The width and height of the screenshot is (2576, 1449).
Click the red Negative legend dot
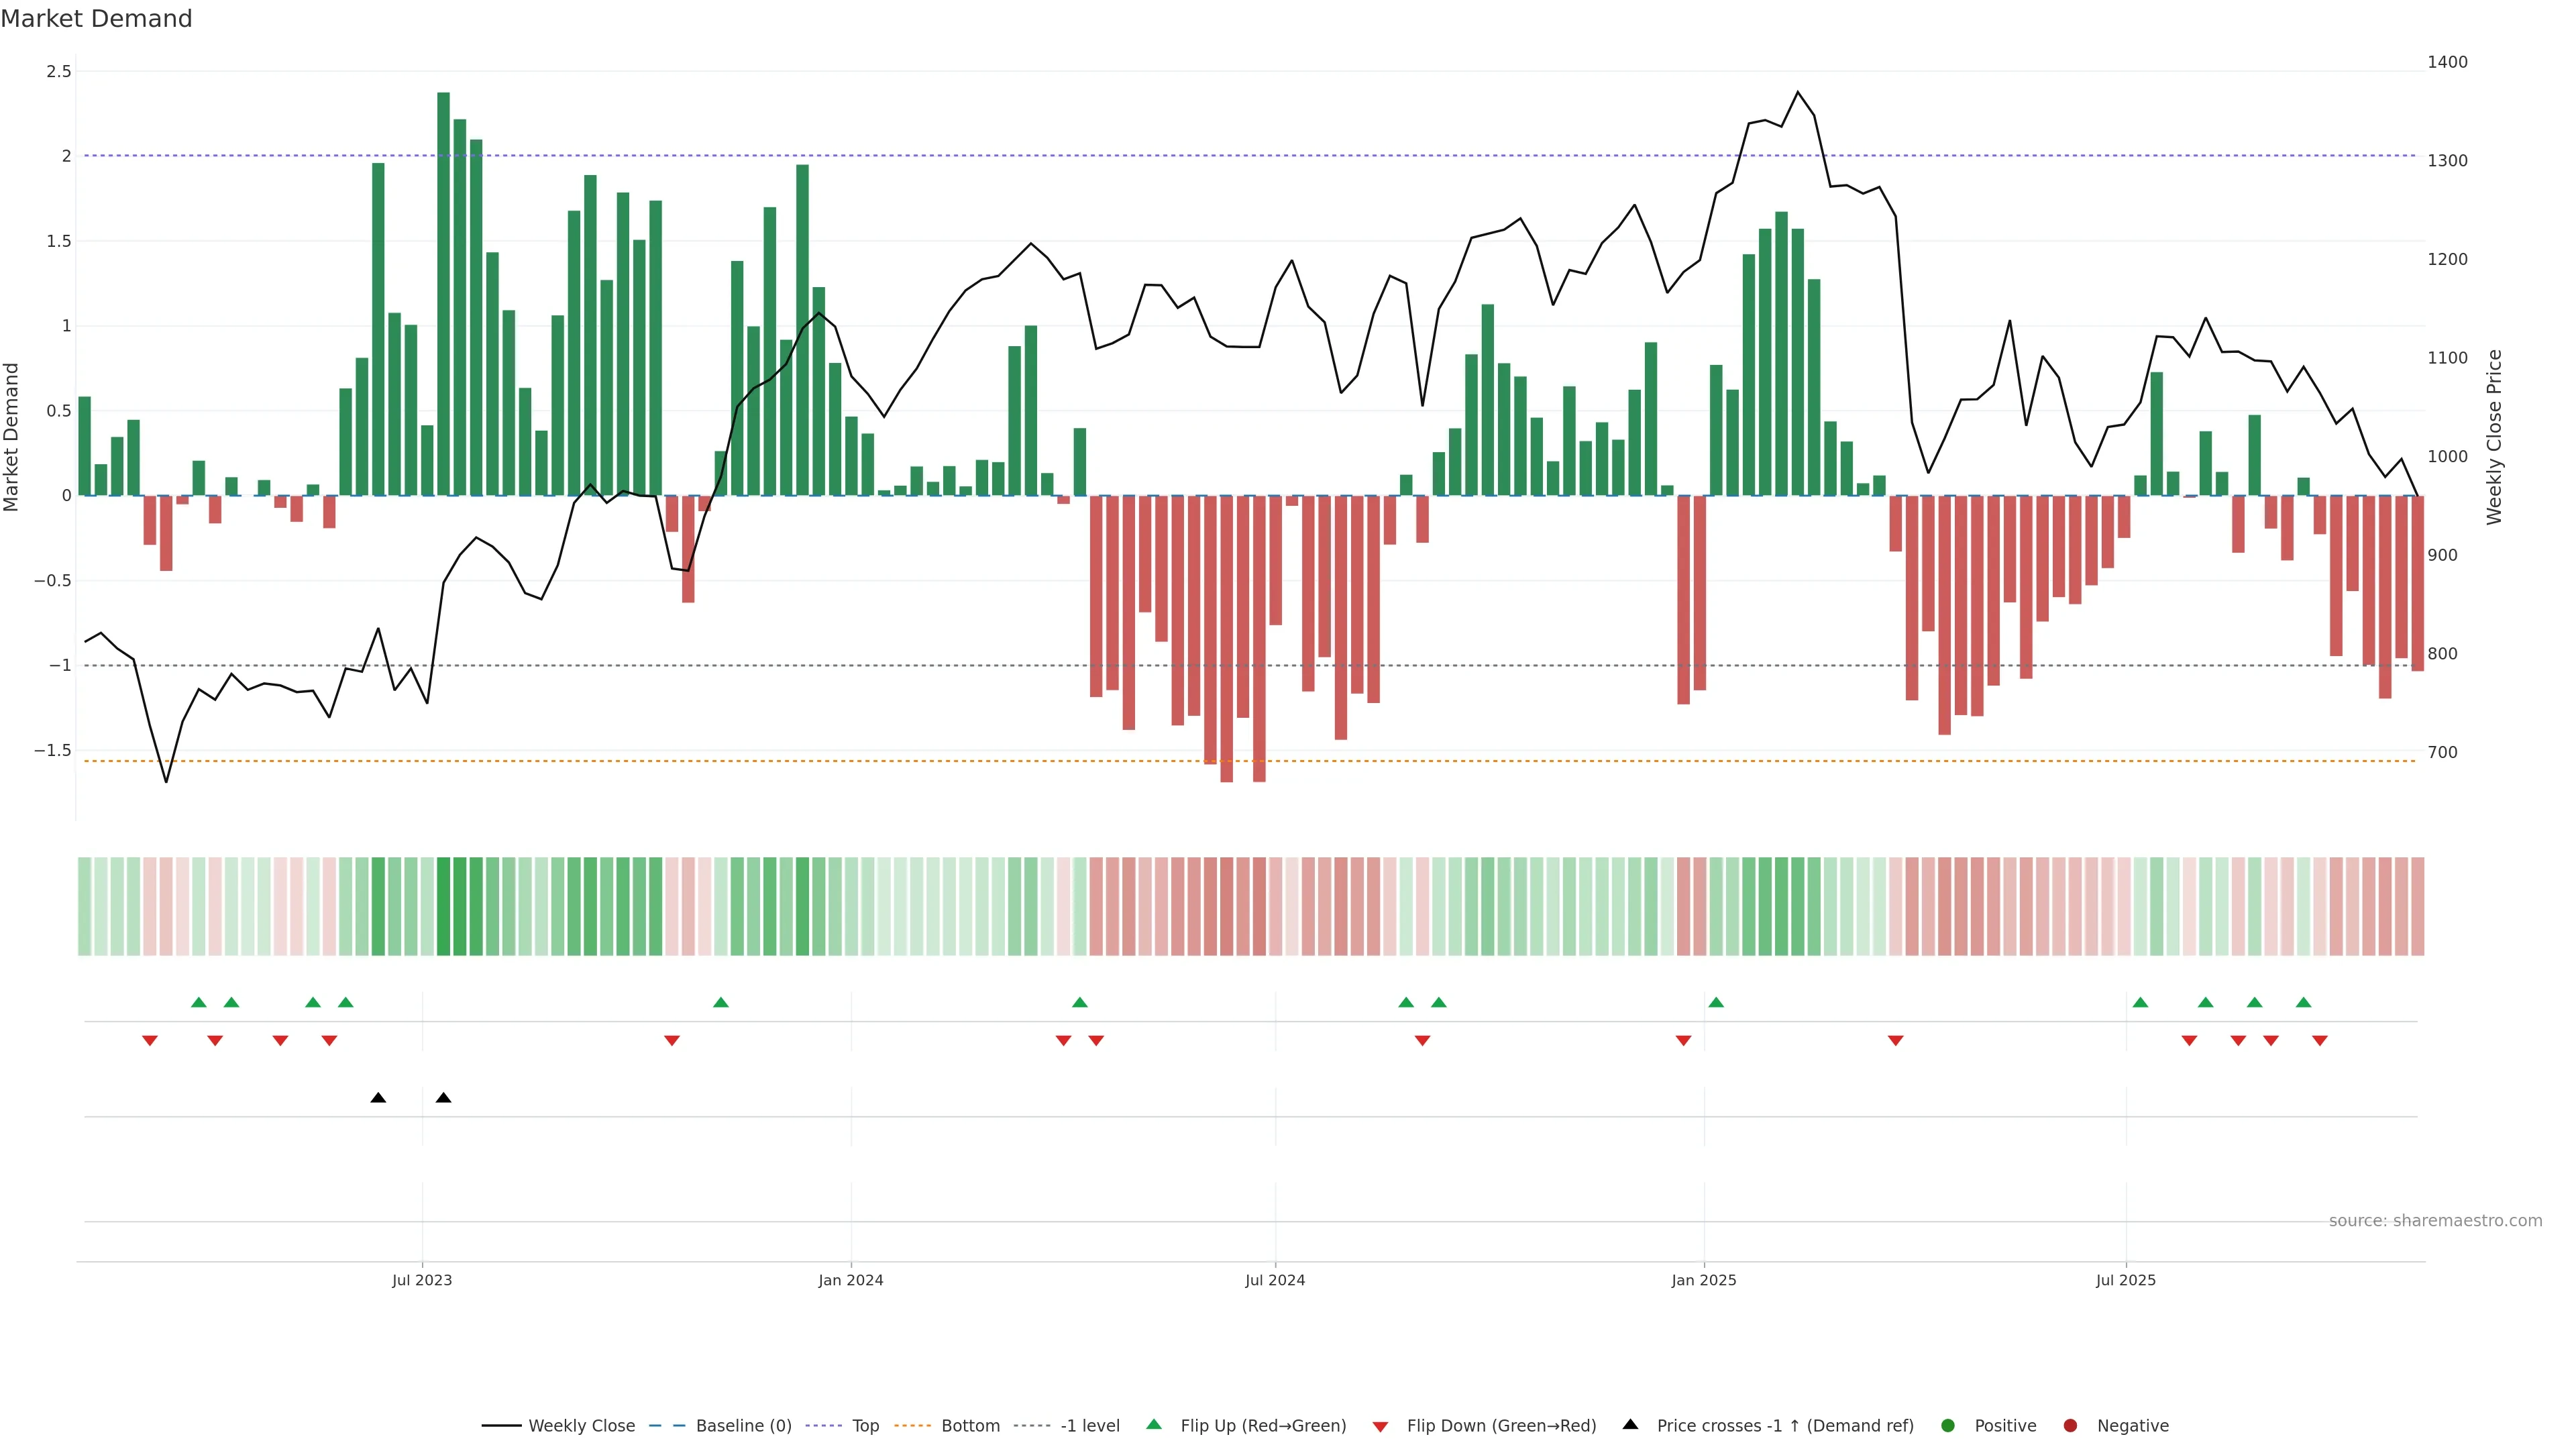click(2070, 1426)
